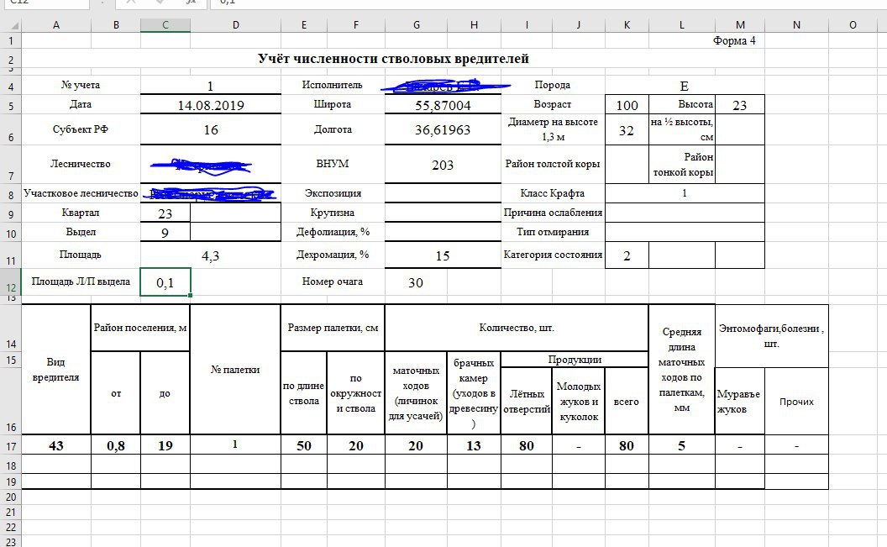
Task: Click the 'Лётных отверстий' header cell
Action: [527, 401]
